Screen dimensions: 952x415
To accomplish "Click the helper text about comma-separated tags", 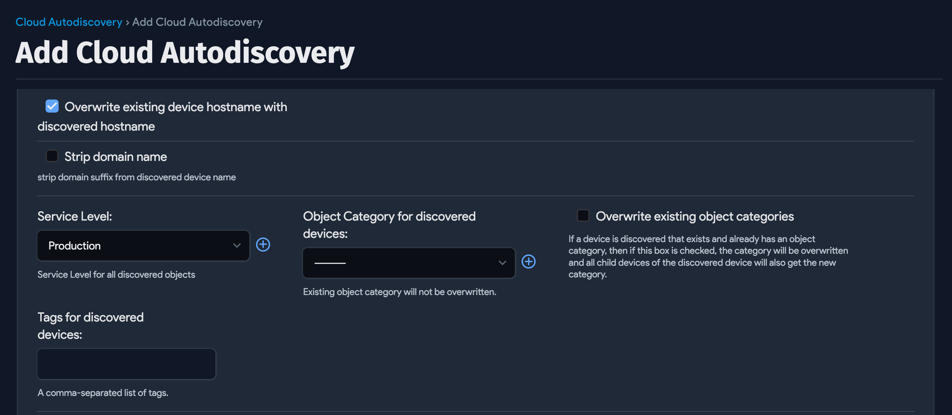I will pos(103,393).
